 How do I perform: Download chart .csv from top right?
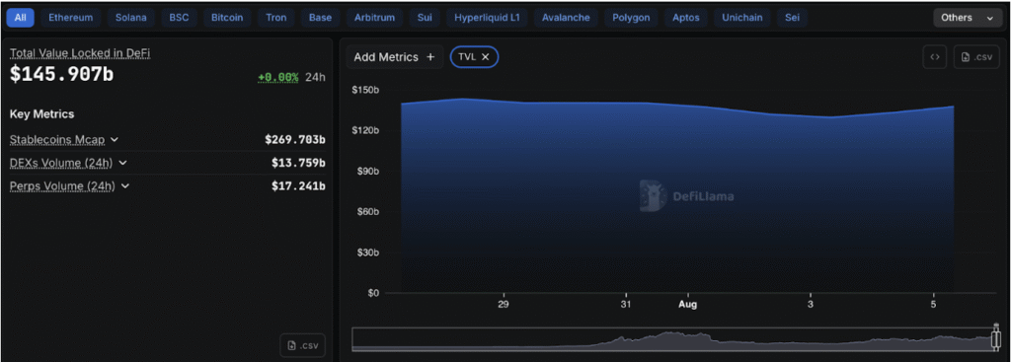coord(976,56)
